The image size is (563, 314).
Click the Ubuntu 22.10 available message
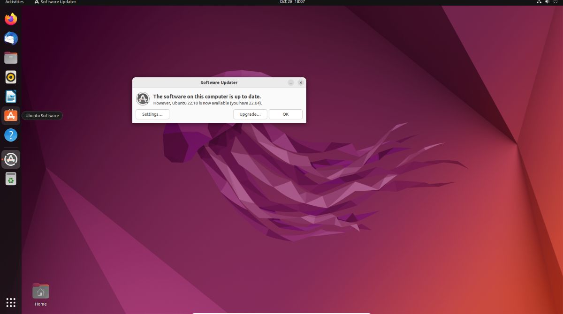(208, 103)
